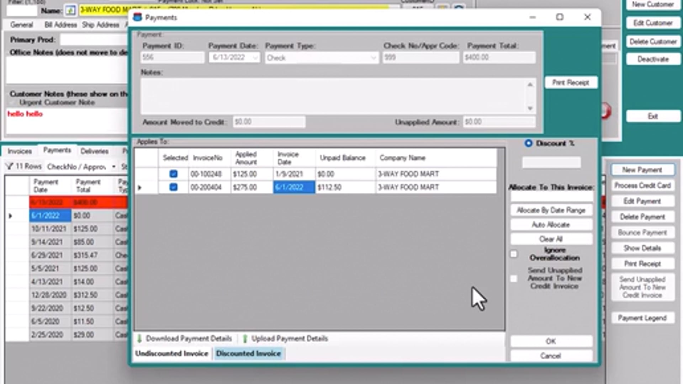683x384 pixels.
Task: Click Unpaid Balance cell $112.50
Action: (x=345, y=187)
